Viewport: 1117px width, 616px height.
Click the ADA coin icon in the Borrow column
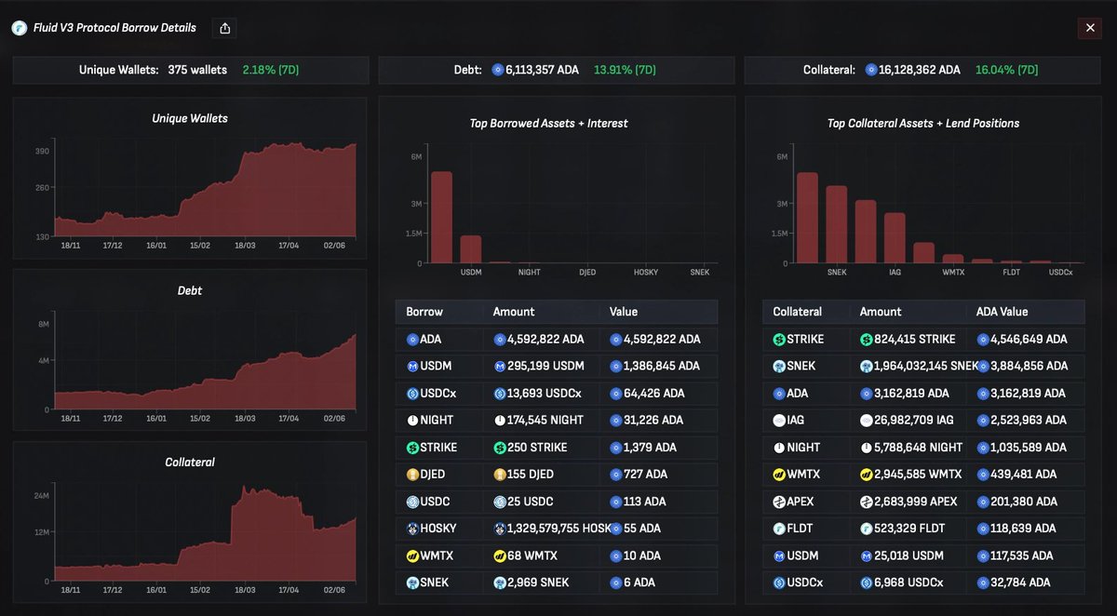412,340
